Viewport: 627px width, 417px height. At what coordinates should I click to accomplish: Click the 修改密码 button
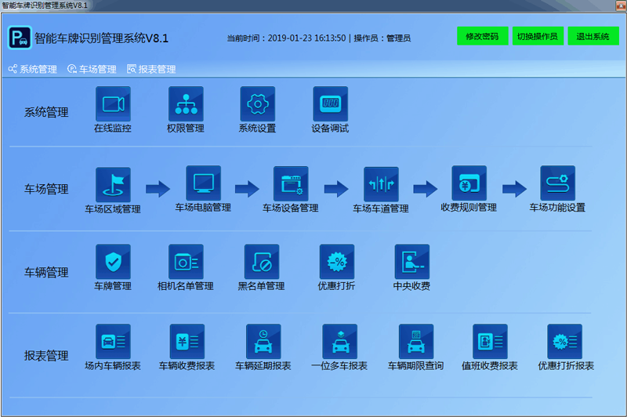(482, 36)
